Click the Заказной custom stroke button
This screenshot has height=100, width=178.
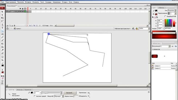click(x=70, y=93)
